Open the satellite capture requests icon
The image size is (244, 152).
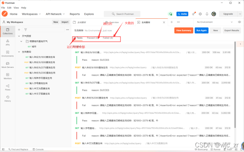pos(194,14)
